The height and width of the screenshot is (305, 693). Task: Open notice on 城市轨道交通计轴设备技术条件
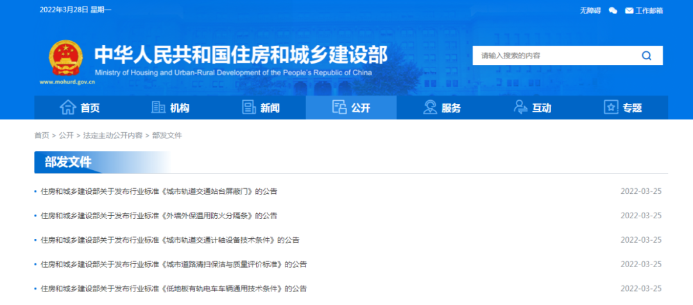tap(170, 240)
